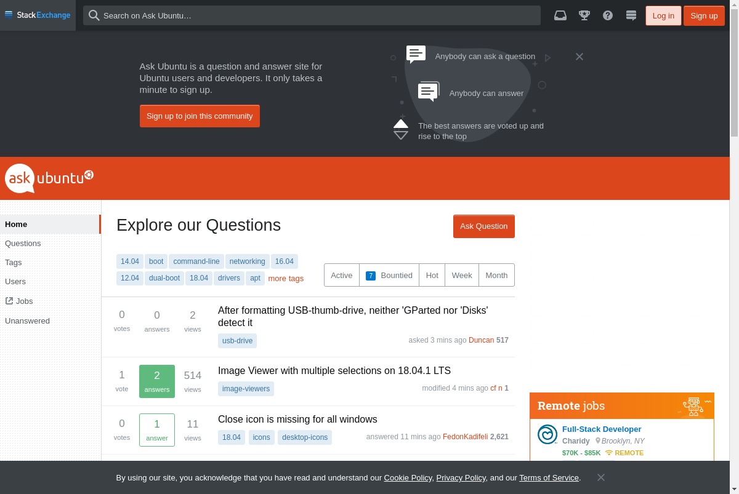Open the StackExchange network menu
This screenshot has height=494, width=739.
(x=38, y=15)
